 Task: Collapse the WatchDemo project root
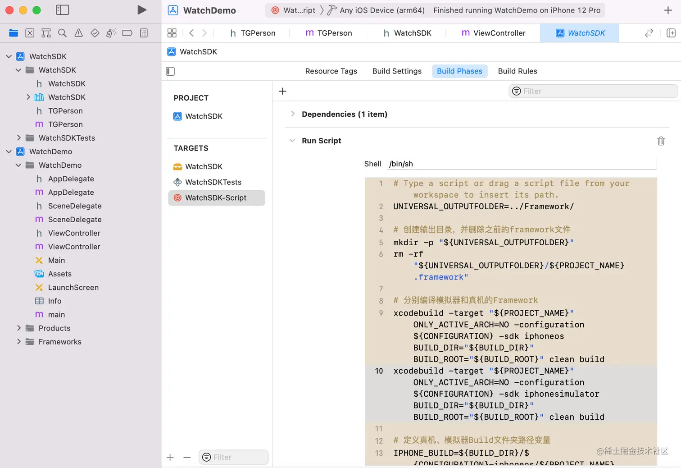(9, 151)
